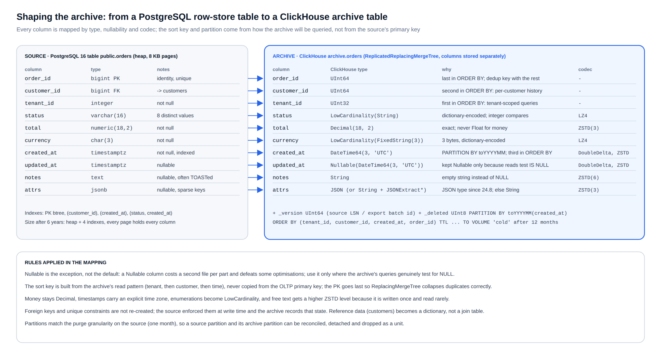Click the LZ4 codec in the currency row
The height and width of the screenshot is (355, 661).
583,140
